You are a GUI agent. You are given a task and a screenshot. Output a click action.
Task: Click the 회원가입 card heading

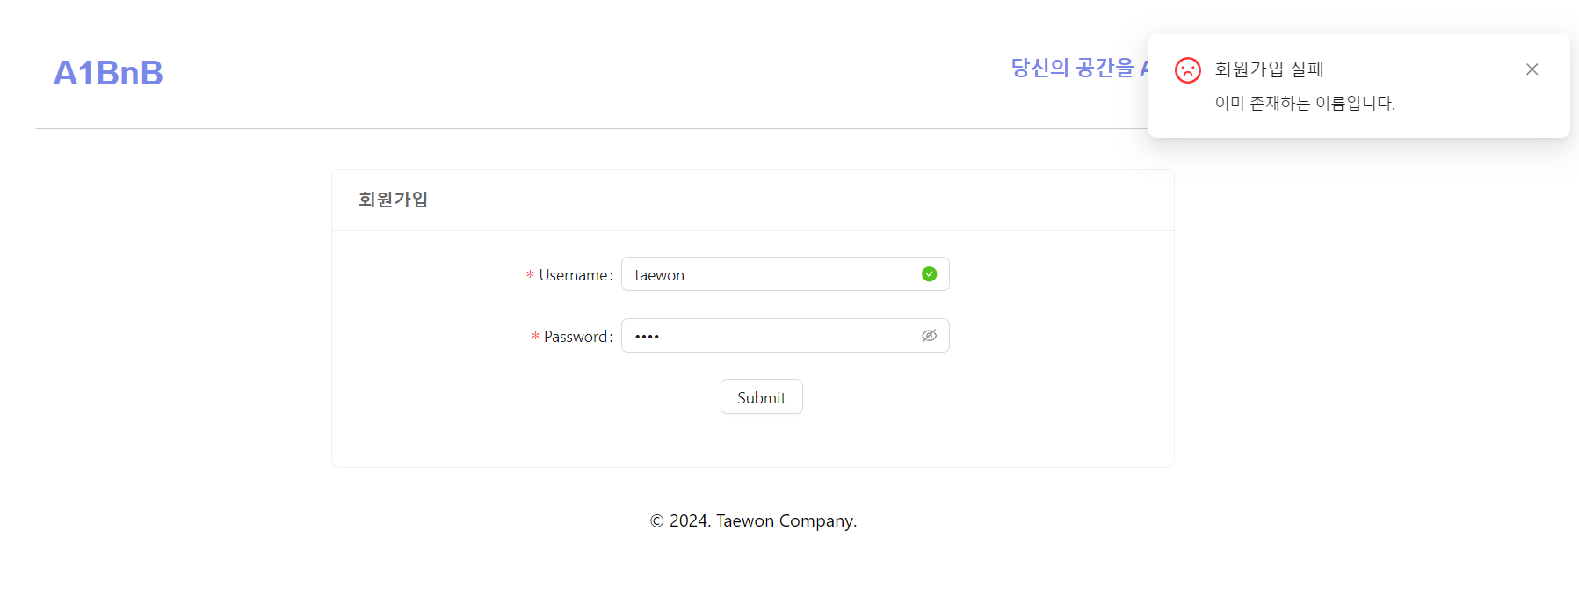[393, 200]
